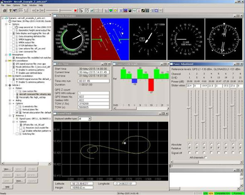Click the yellow circle icon in toolbar
Viewport: 245px width, 195px height.
click(115, 10)
